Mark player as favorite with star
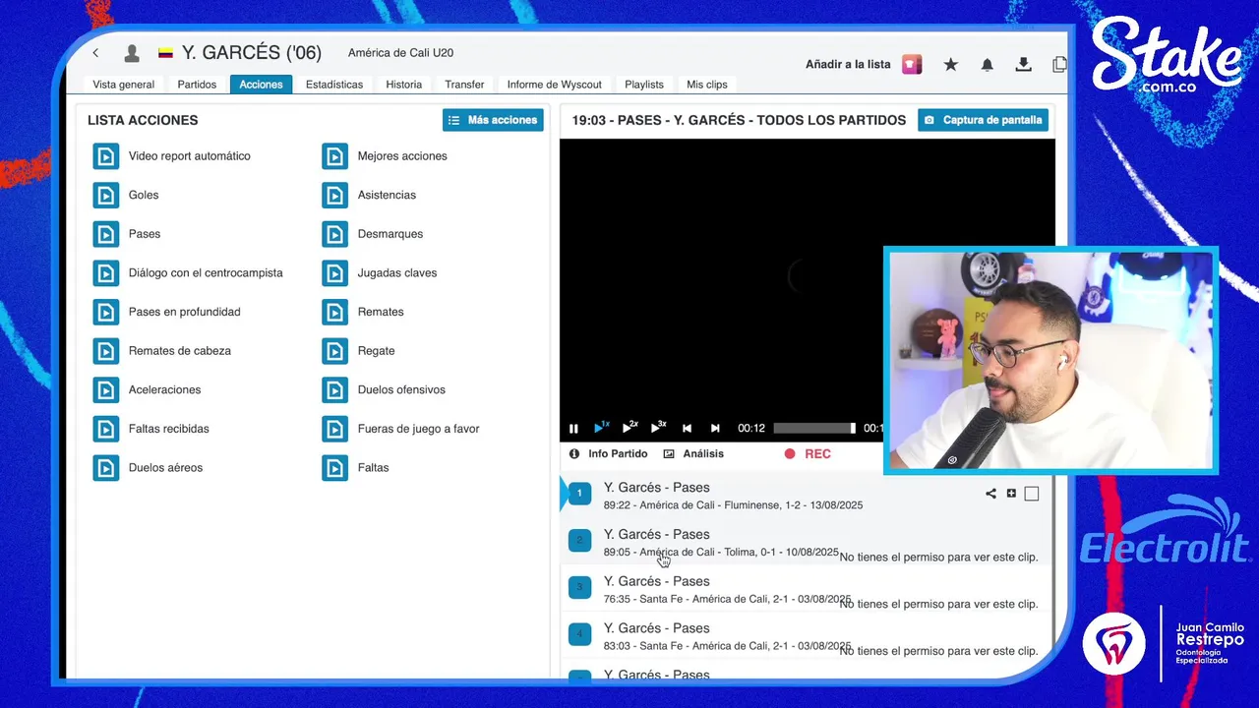This screenshot has height=708, width=1259. (x=950, y=65)
